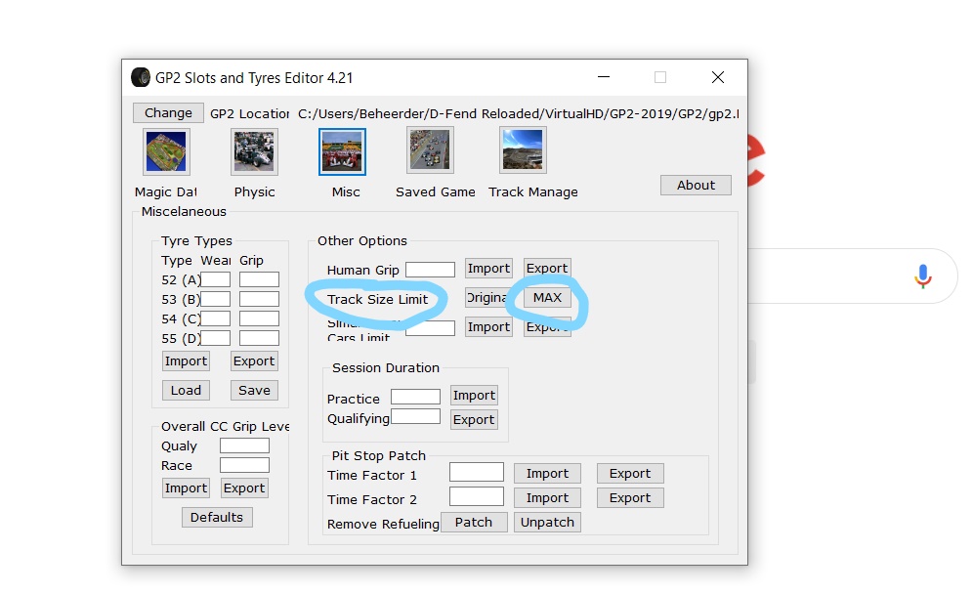The image size is (973, 594).
Task: Focus the Practice duration input field
Action: [415, 397]
